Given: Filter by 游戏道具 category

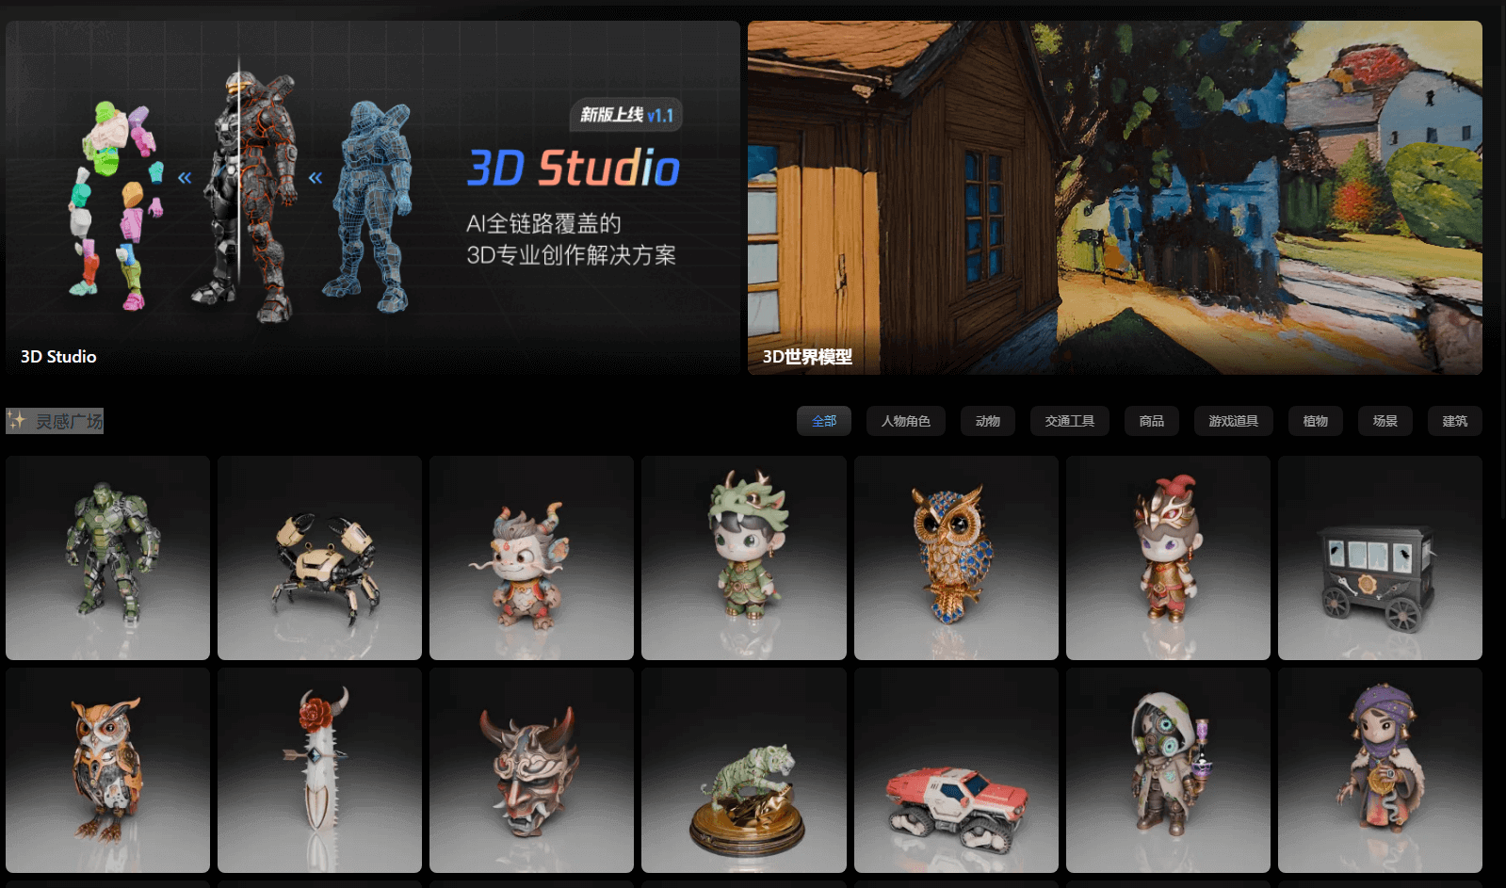Looking at the screenshot, I should (1234, 421).
